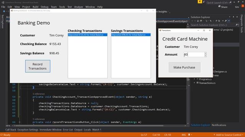Click the highlighted Preview Selected Items icon
245x137 pixels.
point(229,21)
